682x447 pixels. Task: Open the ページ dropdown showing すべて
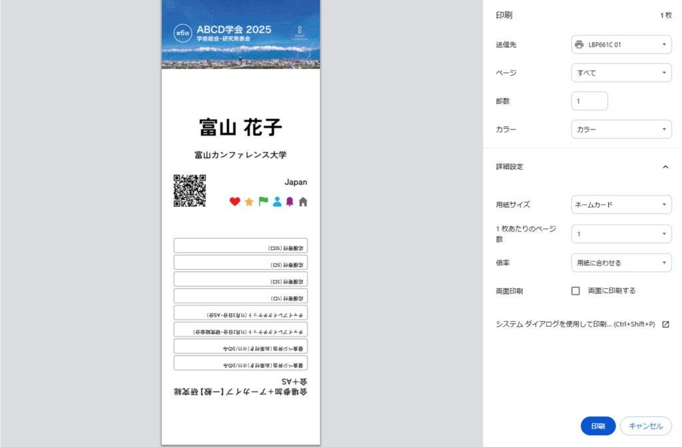click(621, 73)
